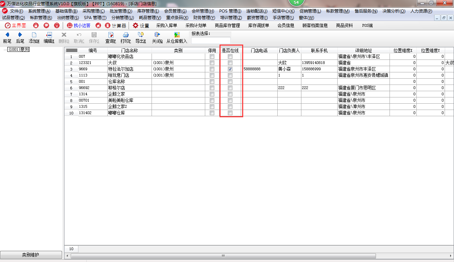454x262 pixels.
Task: Toggle 停用 checkbox for 嘟嘟化妆品店
Action: [x=212, y=57]
